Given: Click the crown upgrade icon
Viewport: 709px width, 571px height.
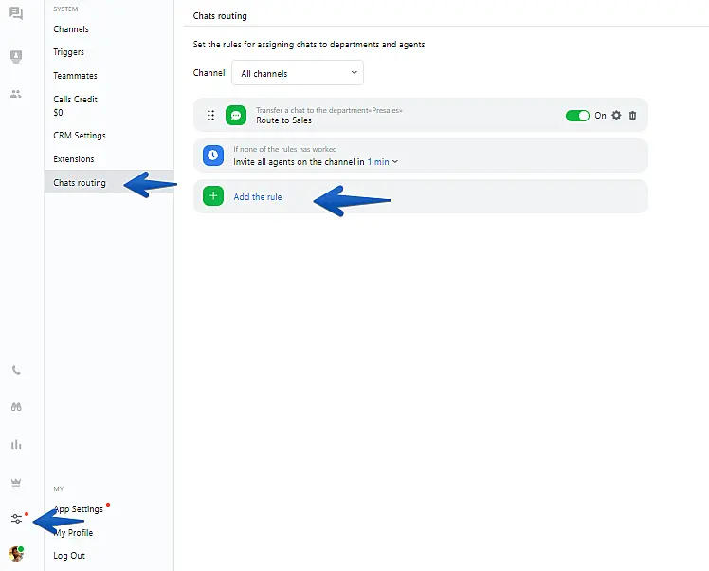Looking at the screenshot, I should [x=16, y=482].
